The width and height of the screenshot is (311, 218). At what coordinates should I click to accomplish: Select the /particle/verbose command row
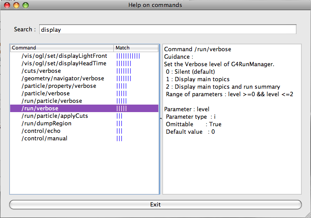[45, 94]
